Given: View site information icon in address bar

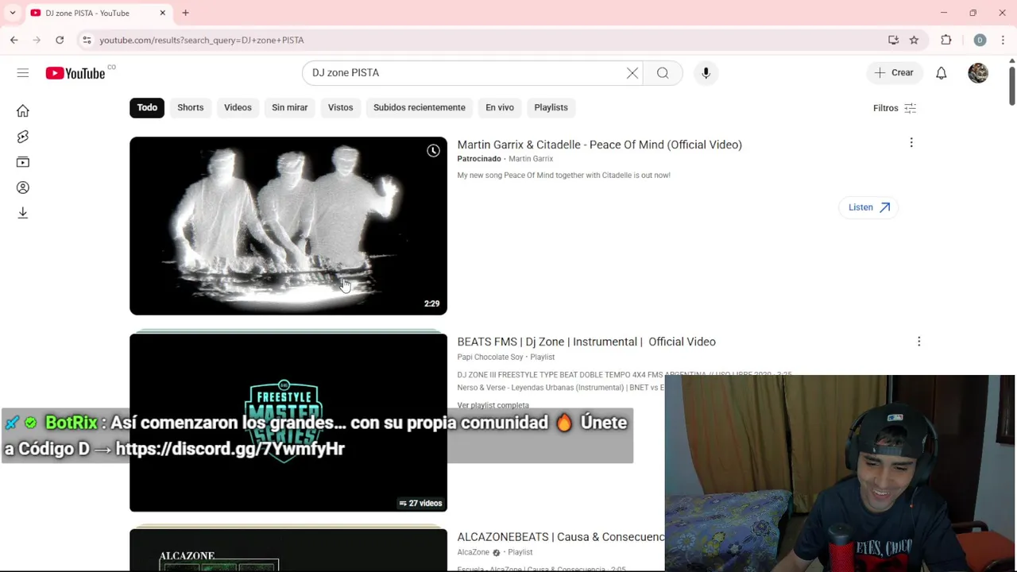Looking at the screenshot, I should pos(87,40).
